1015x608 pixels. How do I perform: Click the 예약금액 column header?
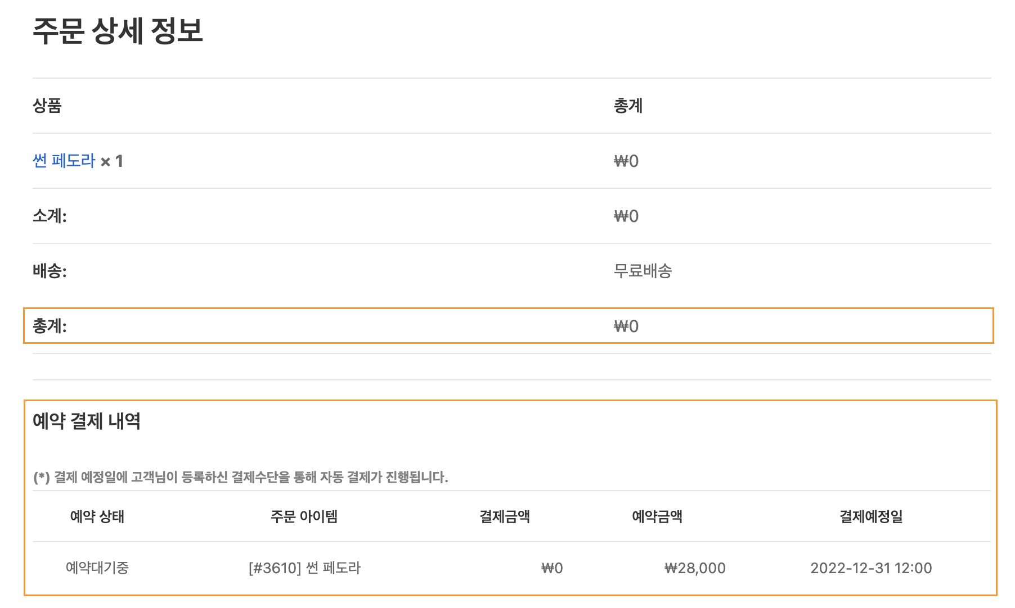657,516
